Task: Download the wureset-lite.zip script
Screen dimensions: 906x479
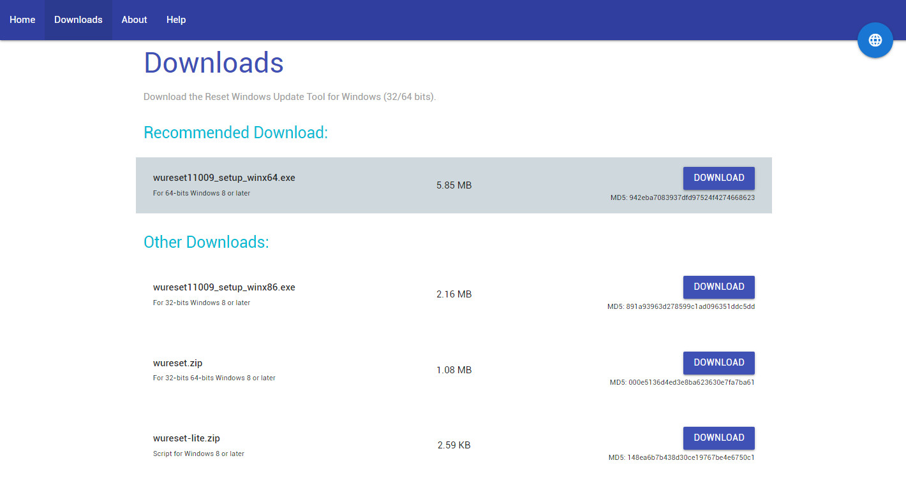Action: point(719,438)
